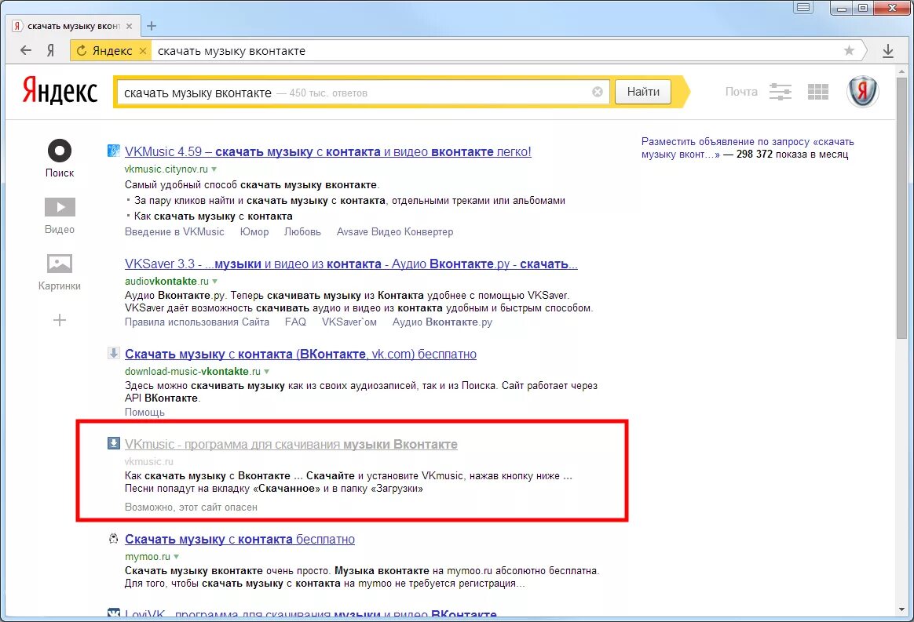This screenshot has height=622, width=914.
Task: Select Поиск in the sidebar
Action: click(x=60, y=159)
